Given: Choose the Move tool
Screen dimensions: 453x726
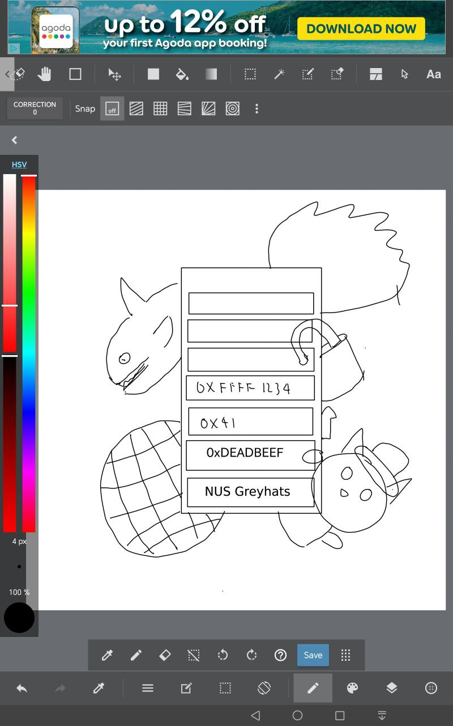Looking at the screenshot, I should (x=114, y=74).
